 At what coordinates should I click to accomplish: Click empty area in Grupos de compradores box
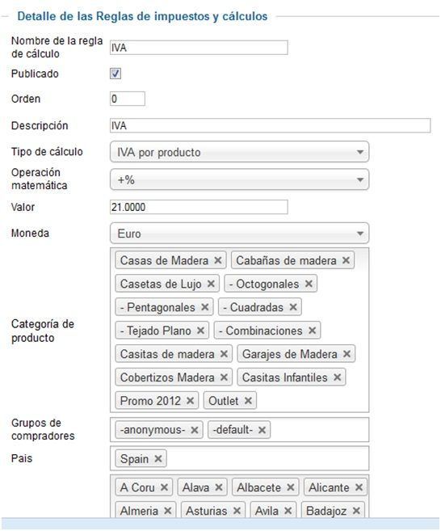[318, 430]
